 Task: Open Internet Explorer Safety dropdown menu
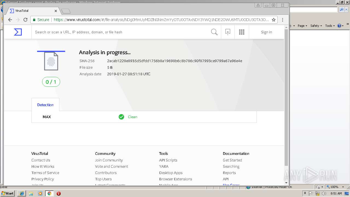(x=316, y=26)
